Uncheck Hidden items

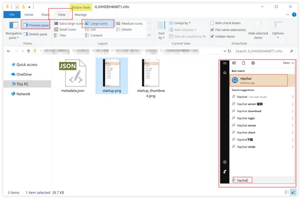222,36
